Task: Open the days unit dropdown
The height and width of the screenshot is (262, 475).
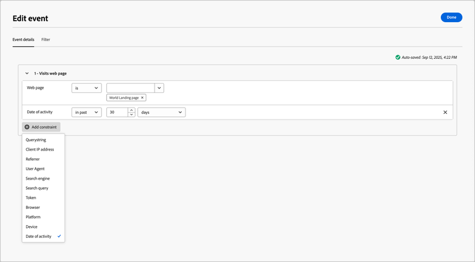Action: click(161, 112)
